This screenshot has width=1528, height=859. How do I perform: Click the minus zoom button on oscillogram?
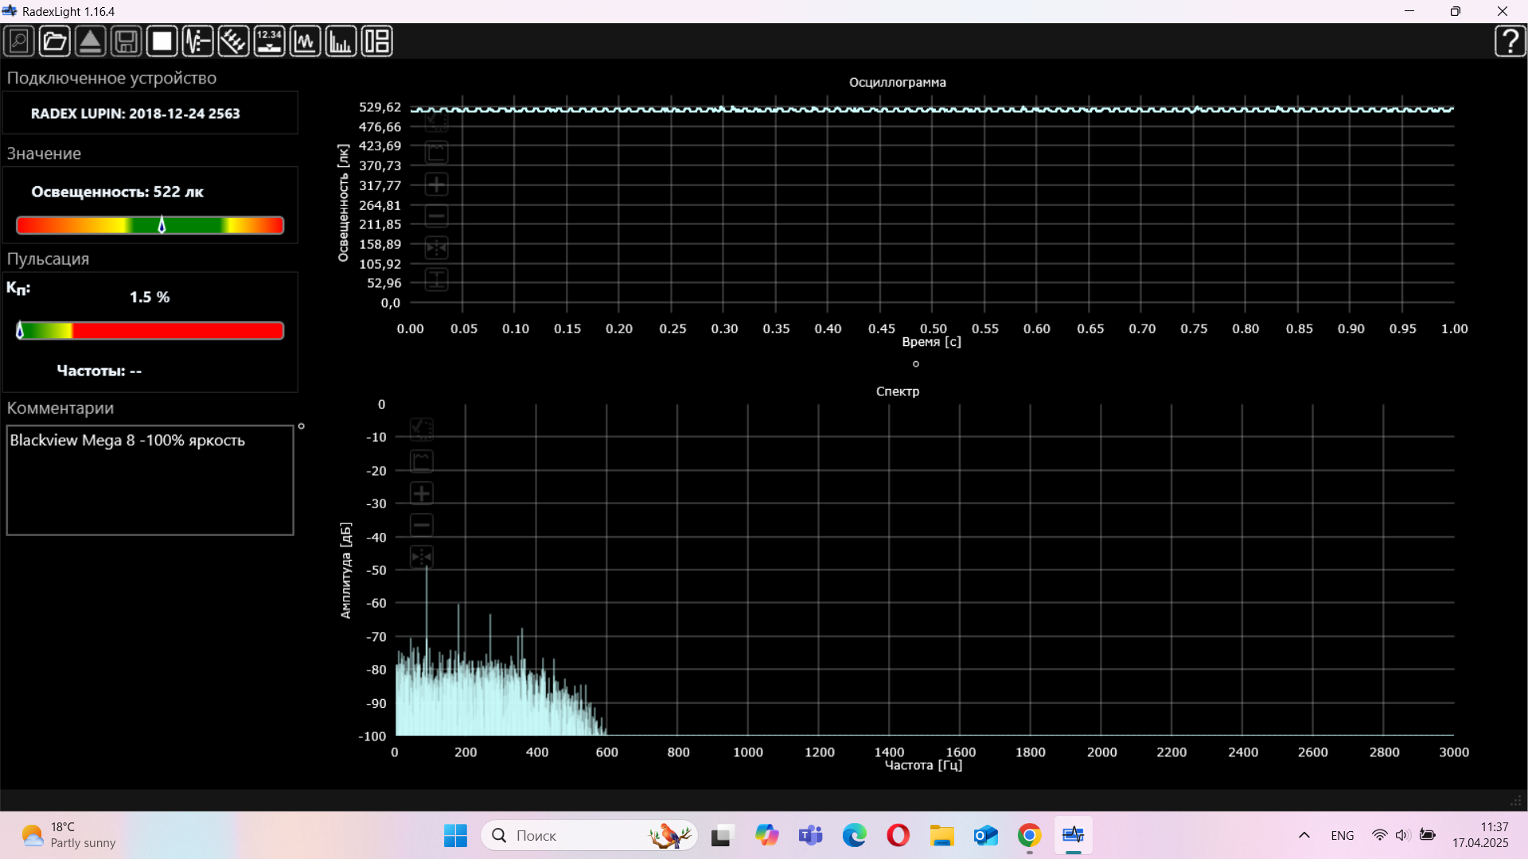click(x=436, y=216)
